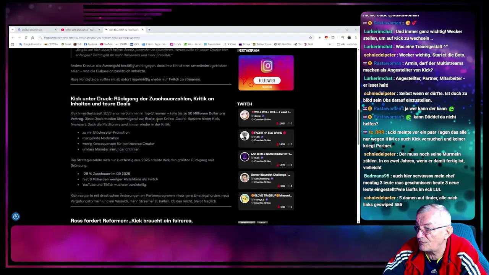Image resolution: width=489 pixels, height=275 pixels.
Task: Open the K-Cyber bookmark
Action: click(x=230, y=44)
